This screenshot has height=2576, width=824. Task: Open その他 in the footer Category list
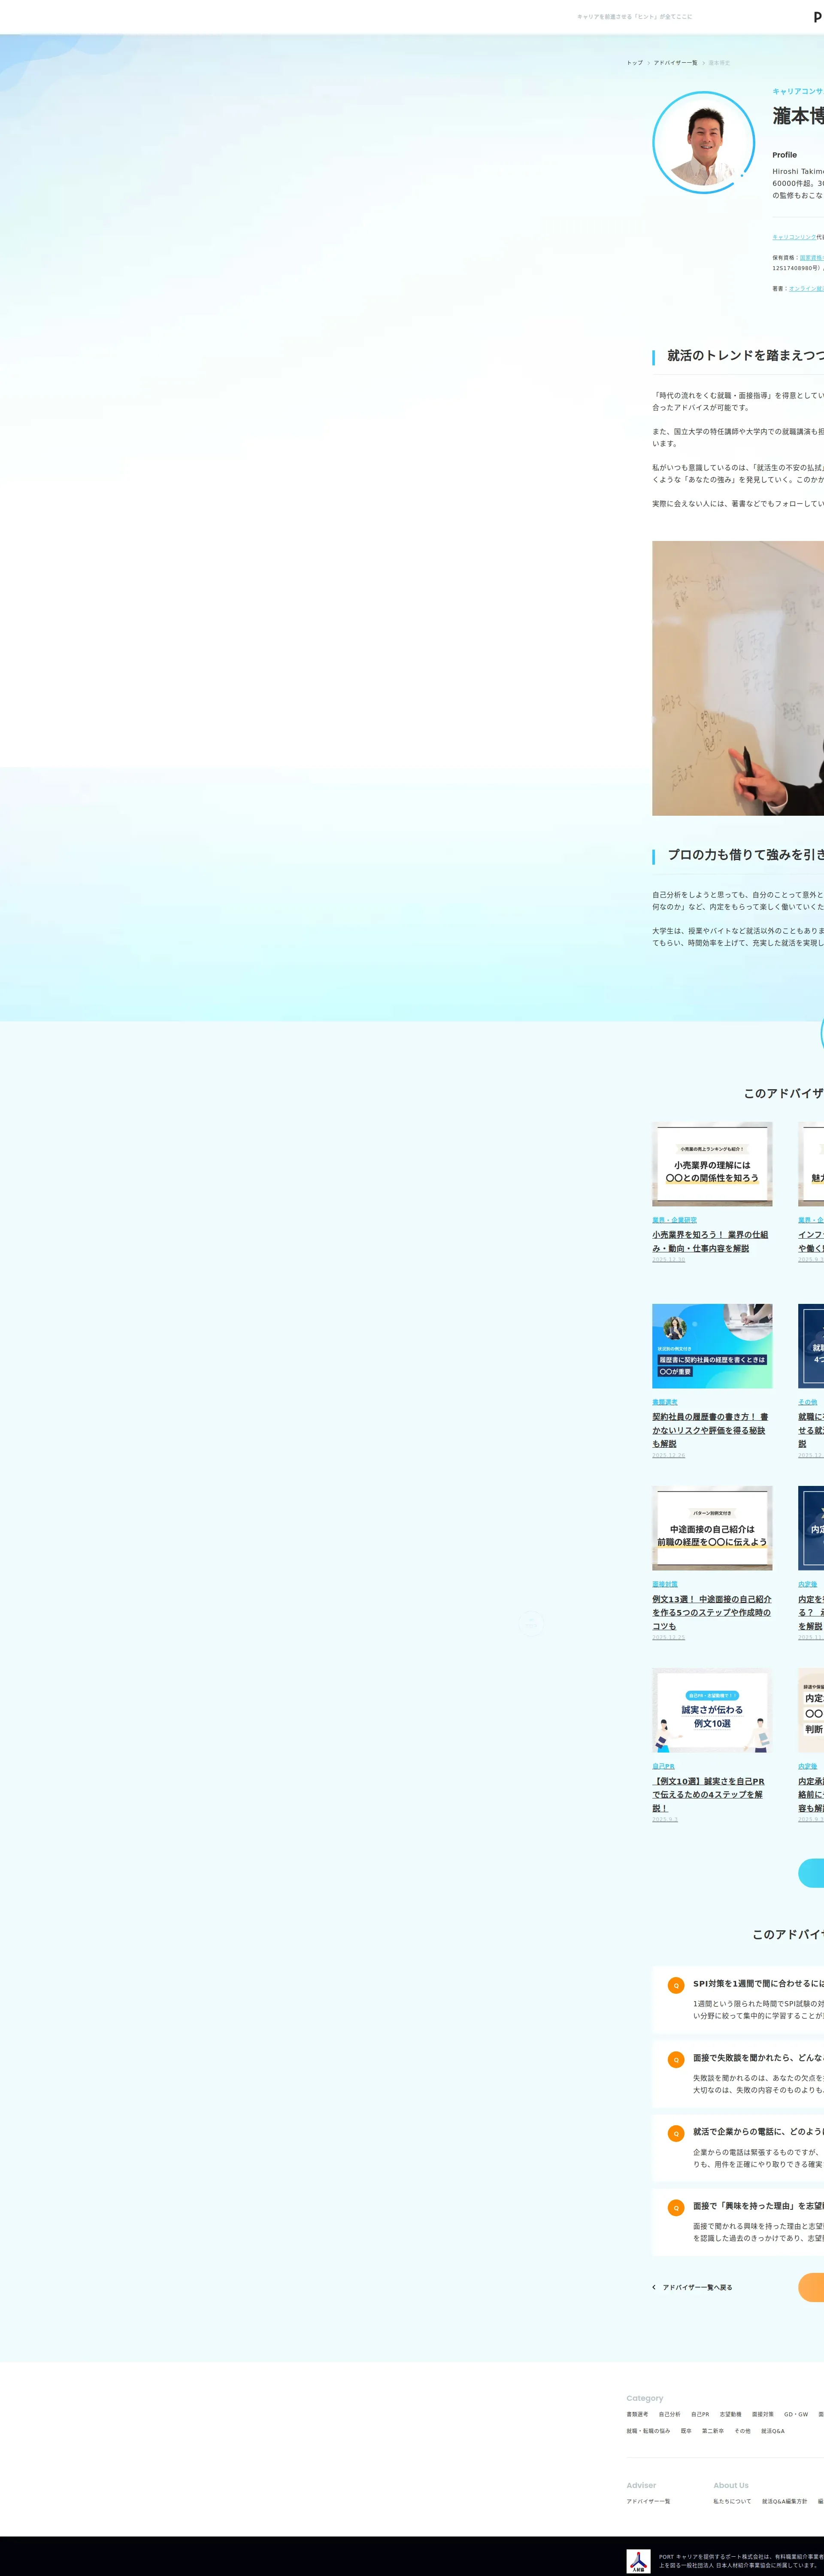(742, 2431)
